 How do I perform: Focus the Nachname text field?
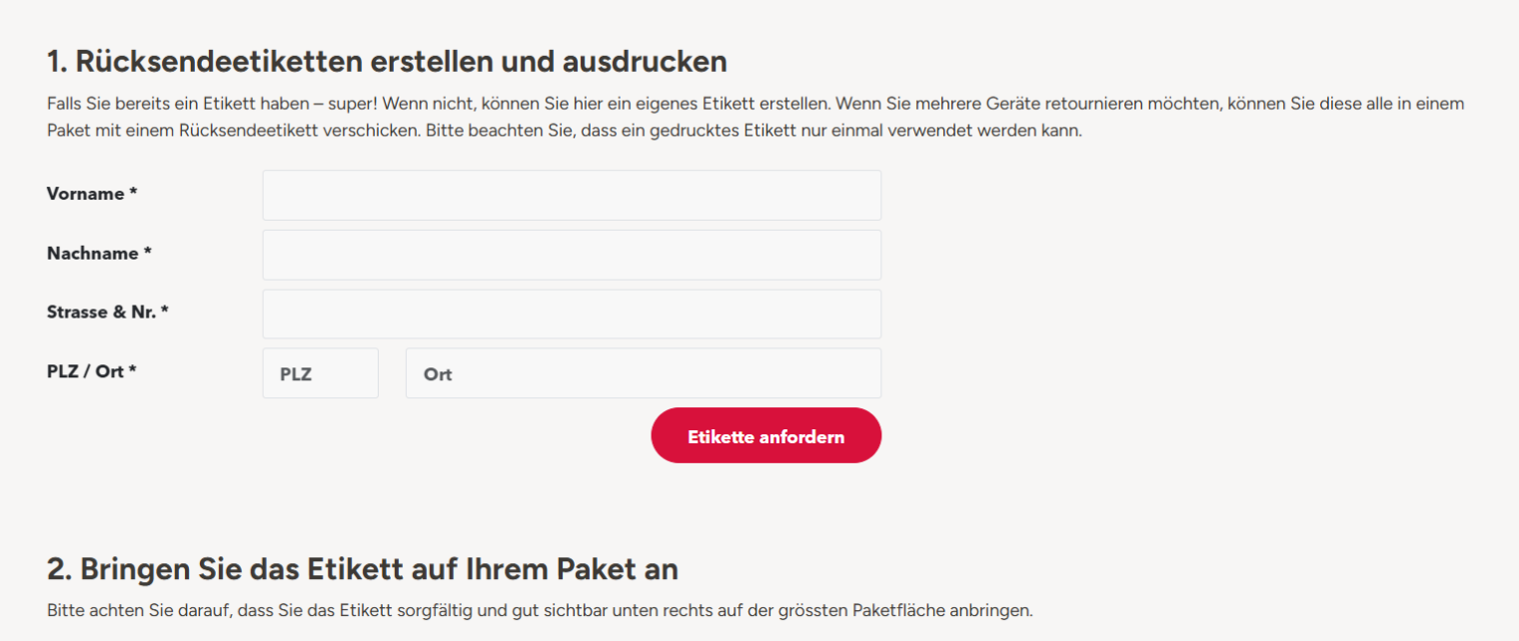click(572, 255)
